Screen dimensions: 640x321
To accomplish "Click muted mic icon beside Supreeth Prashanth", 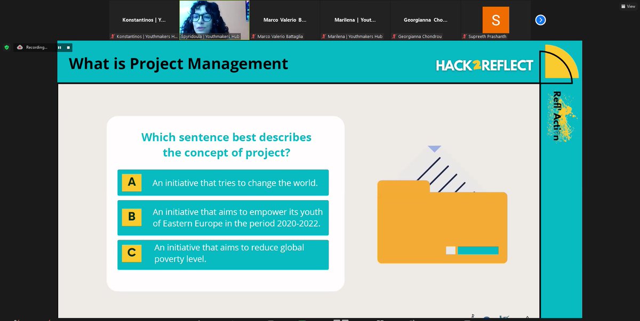I will (x=465, y=37).
